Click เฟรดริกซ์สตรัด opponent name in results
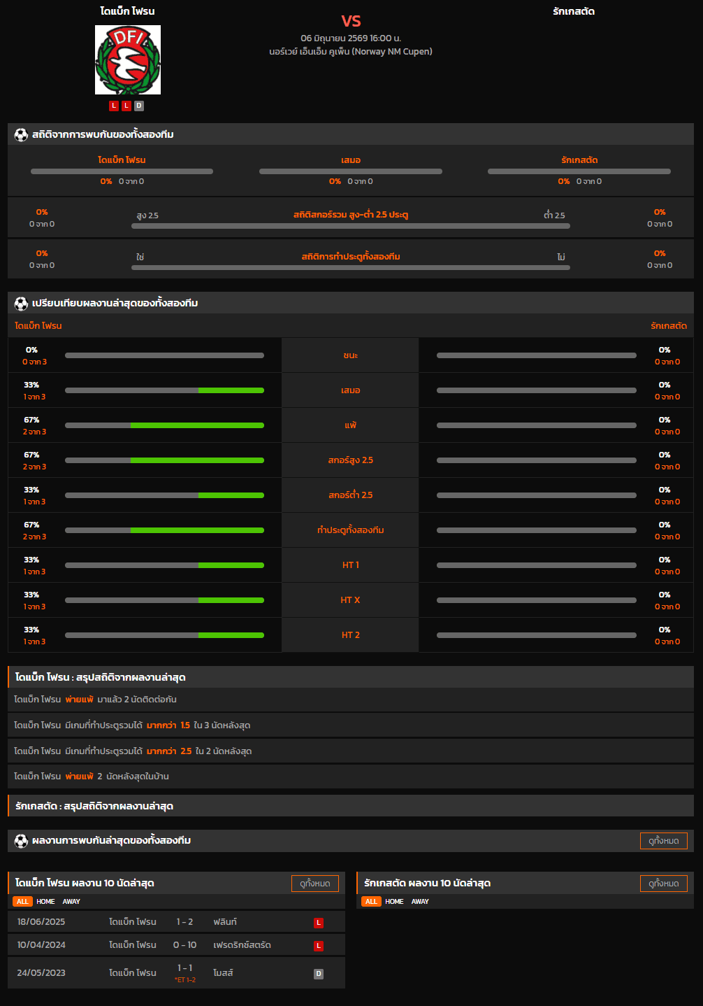Viewport: 703px width, 1006px height. click(x=242, y=945)
